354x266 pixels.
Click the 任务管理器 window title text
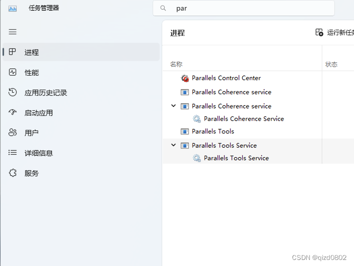(44, 8)
